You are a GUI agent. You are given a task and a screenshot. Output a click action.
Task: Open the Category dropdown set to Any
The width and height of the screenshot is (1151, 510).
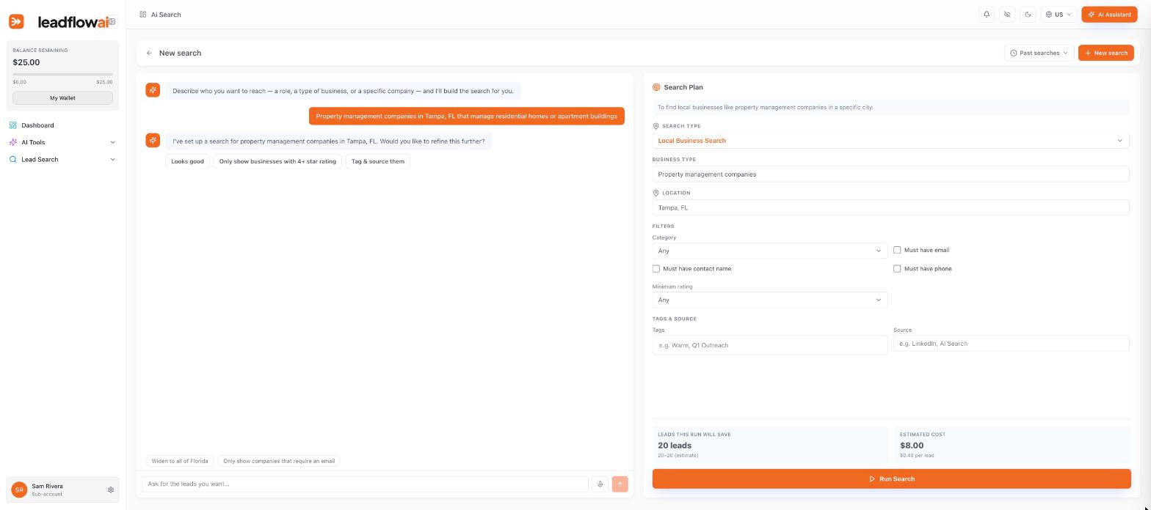pos(770,251)
